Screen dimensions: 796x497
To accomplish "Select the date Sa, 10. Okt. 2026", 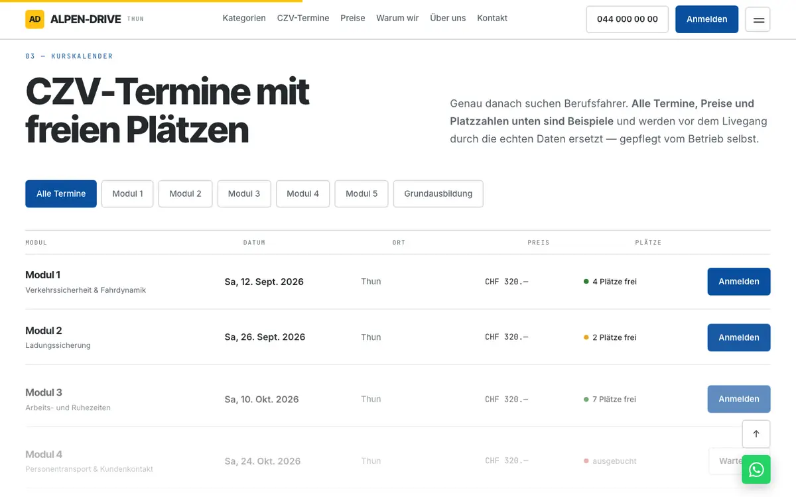I will 262,399.
